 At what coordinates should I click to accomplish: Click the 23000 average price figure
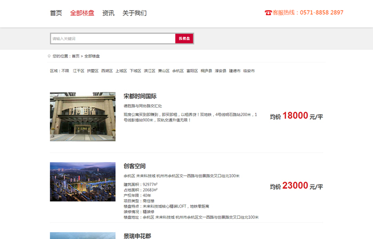(295, 186)
